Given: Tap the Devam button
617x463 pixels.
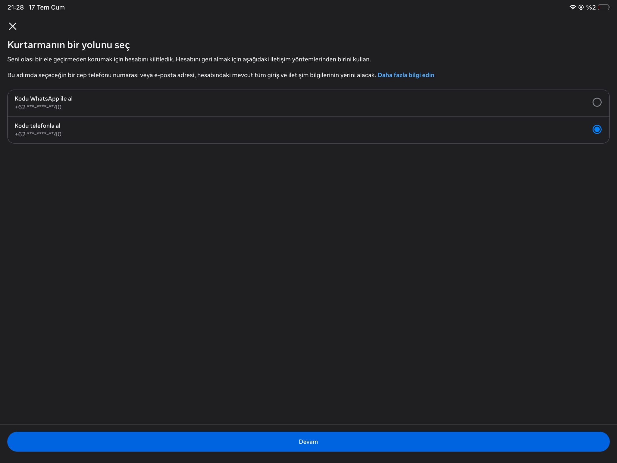Looking at the screenshot, I should [308, 442].
